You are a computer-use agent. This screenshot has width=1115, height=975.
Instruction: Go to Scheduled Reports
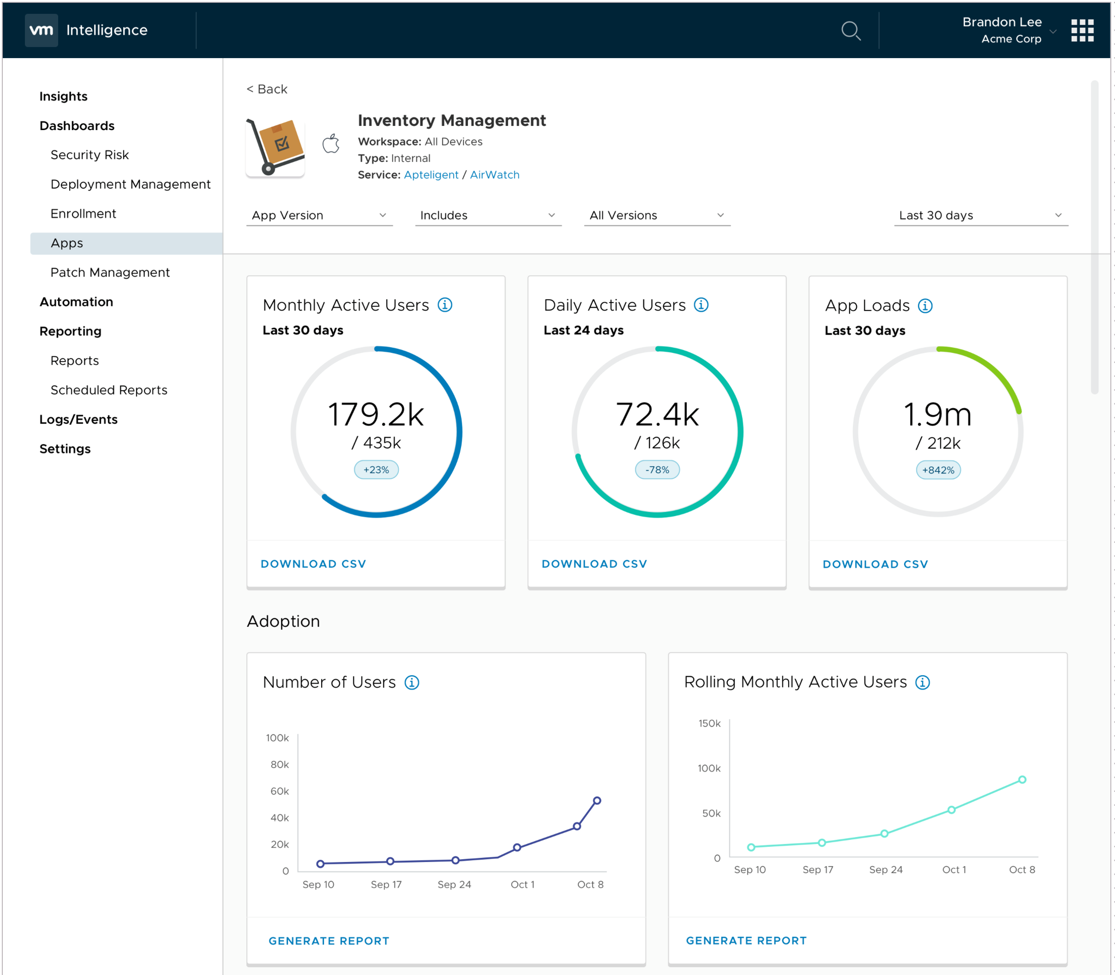click(x=108, y=389)
